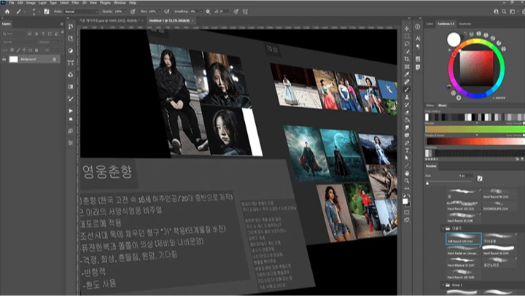This screenshot has height=296, width=525.
Task: Open the Properties info icon in right dock
Action: click(418, 27)
